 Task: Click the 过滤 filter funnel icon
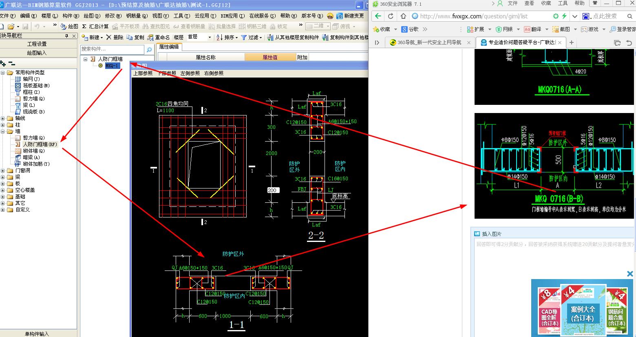point(244,37)
